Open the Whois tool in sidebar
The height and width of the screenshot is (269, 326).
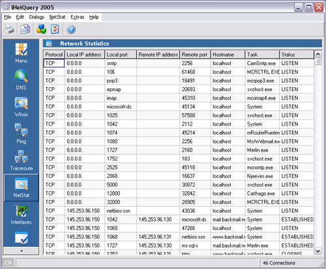click(x=21, y=107)
